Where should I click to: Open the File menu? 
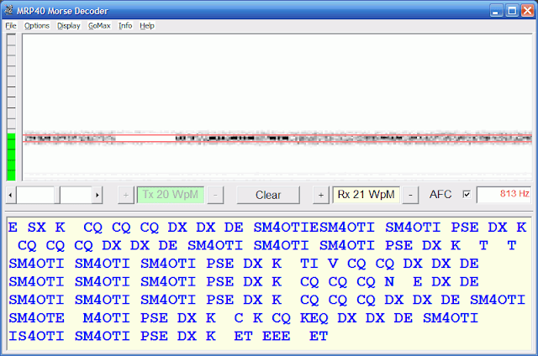tap(11, 26)
